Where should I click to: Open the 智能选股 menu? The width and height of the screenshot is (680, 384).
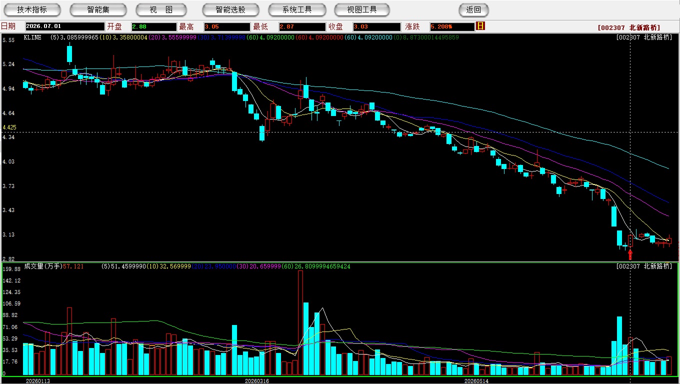(x=230, y=10)
